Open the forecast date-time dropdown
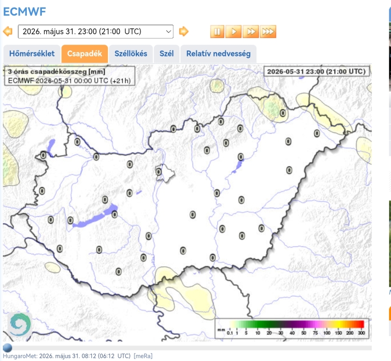This screenshot has height=361, width=391. pyautogui.click(x=95, y=31)
